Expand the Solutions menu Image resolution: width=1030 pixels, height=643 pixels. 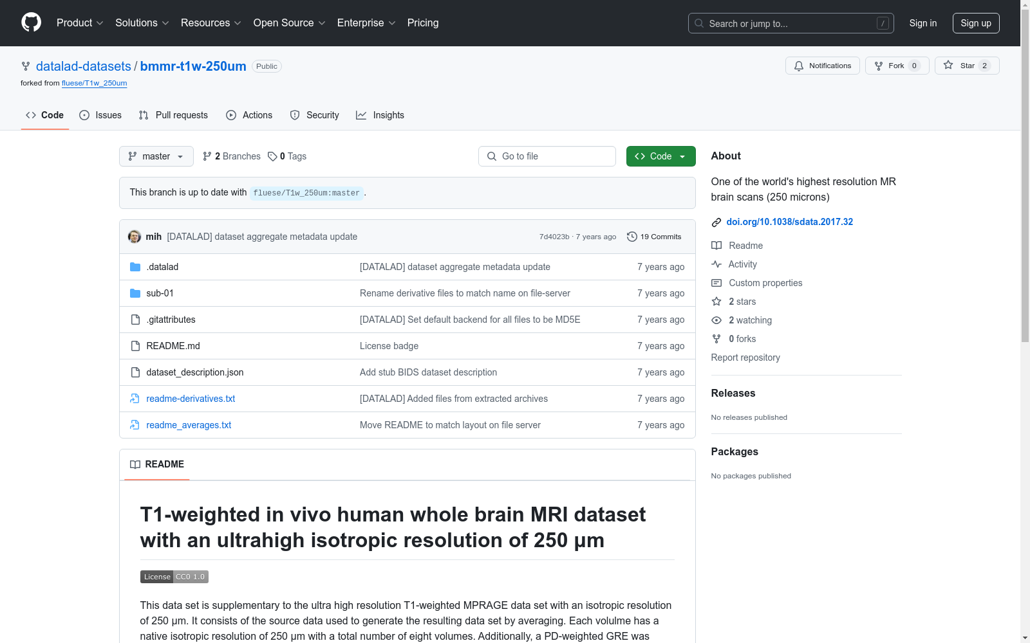click(142, 23)
